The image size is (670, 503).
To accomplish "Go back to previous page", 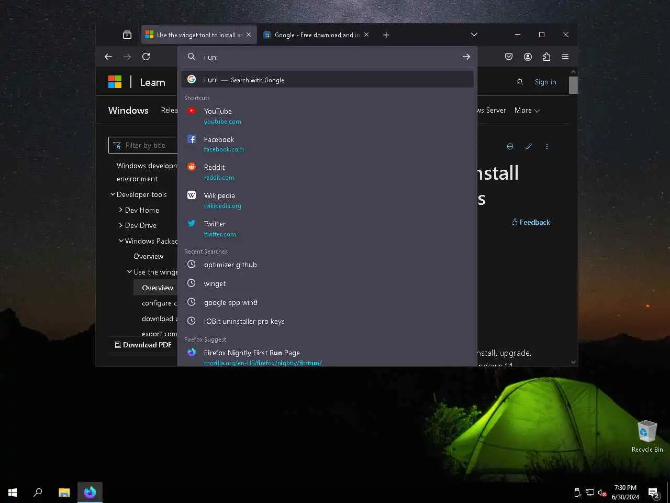I will point(108,57).
